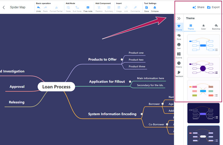Viewport: 223px width, 145px height.
Task: Open the Outline sidebar panel
Action: tap(179, 55)
